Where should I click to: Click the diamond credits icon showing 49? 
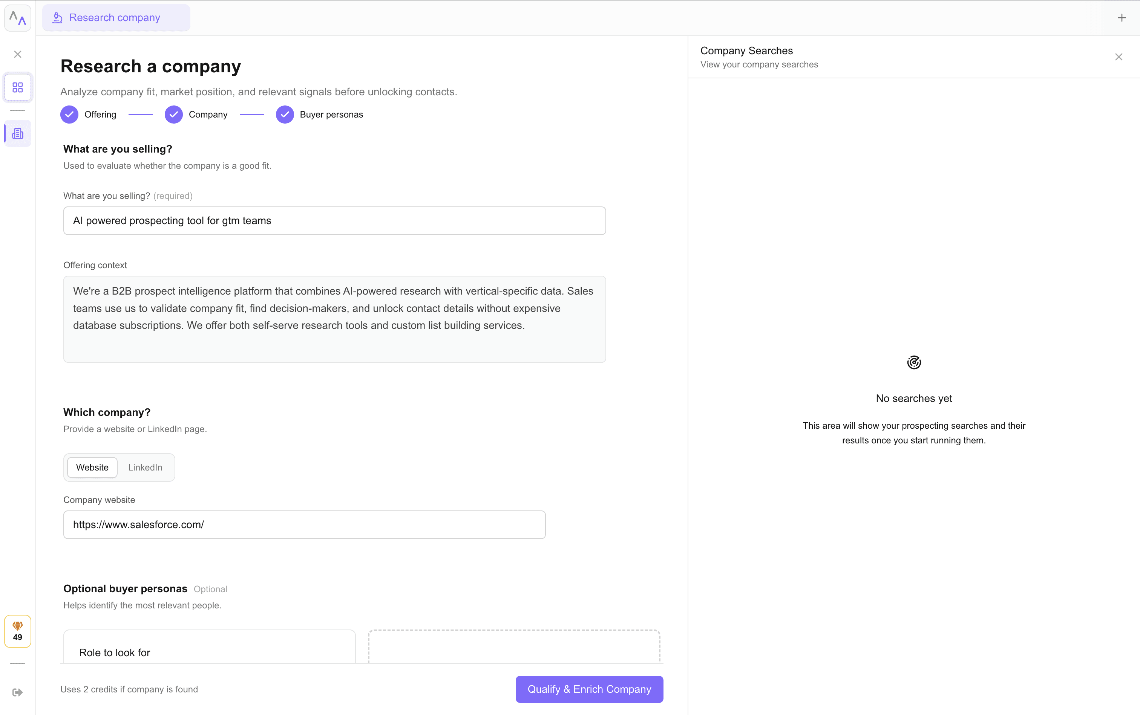tap(17, 631)
